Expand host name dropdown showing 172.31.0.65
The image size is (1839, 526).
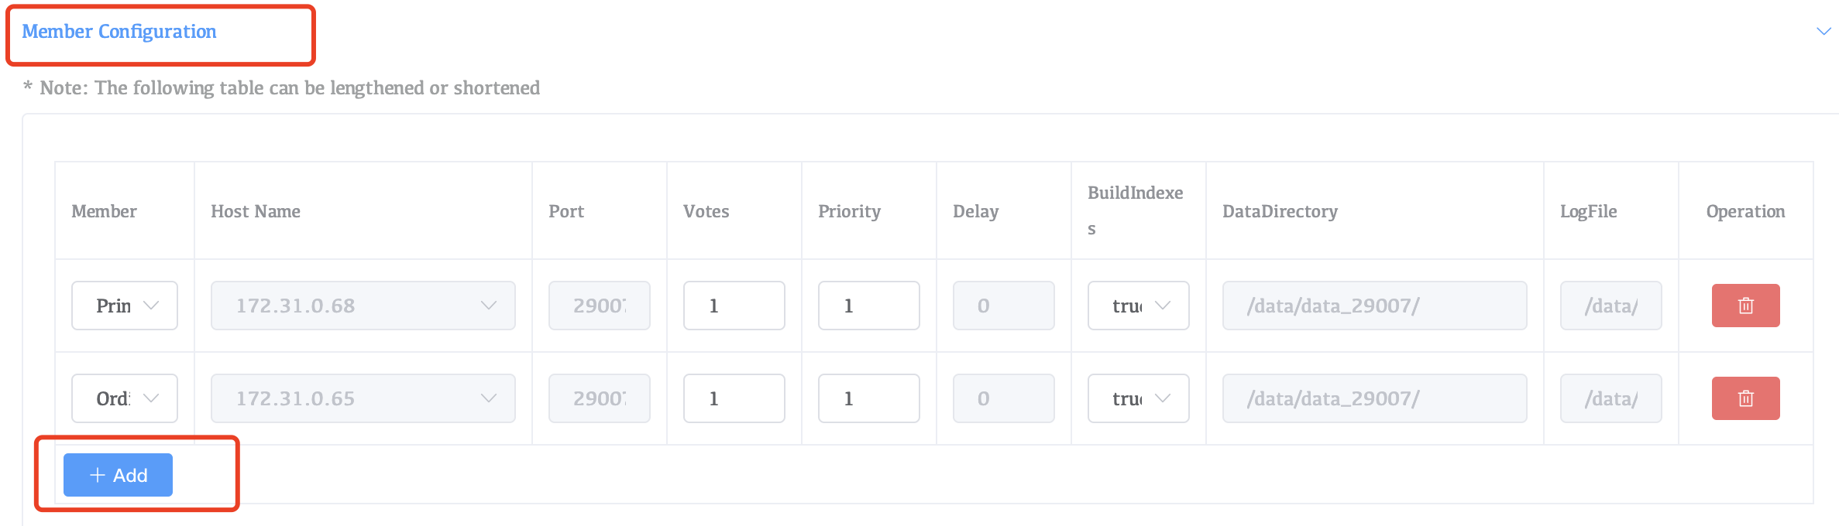(x=363, y=398)
